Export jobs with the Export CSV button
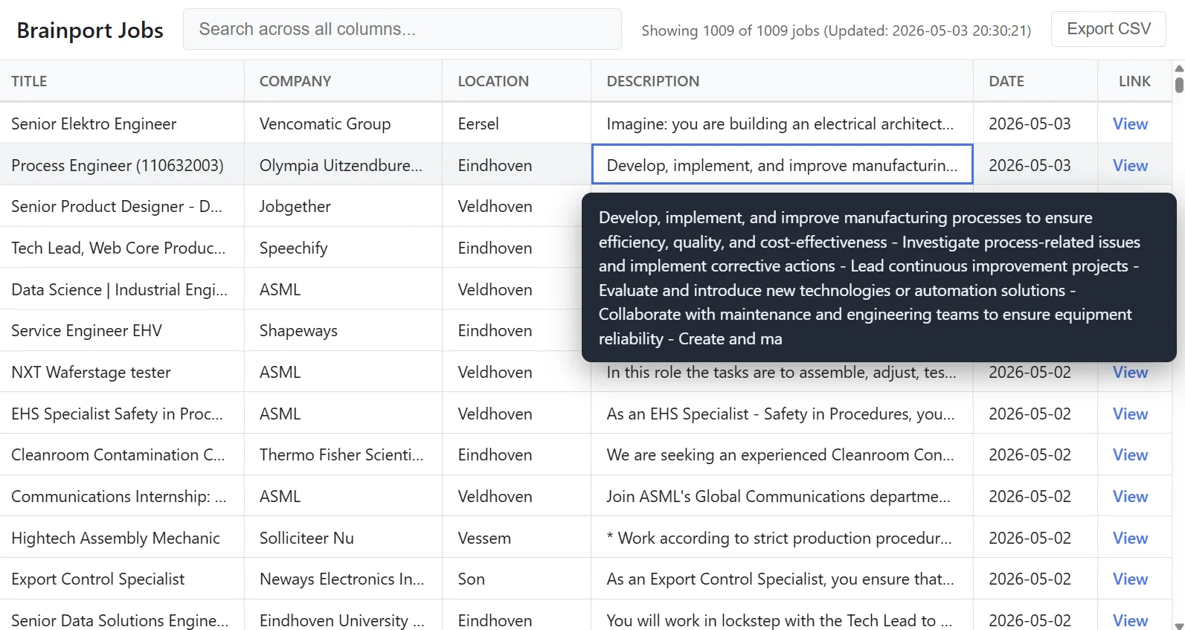The height and width of the screenshot is (630, 1185). (1108, 29)
